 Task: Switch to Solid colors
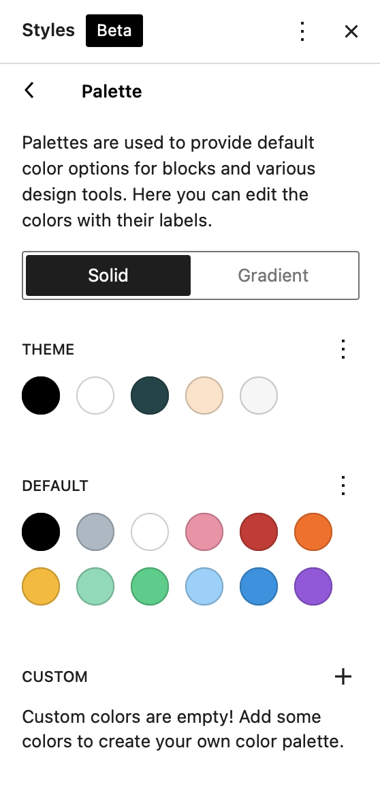pyautogui.click(x=108, y=275)
